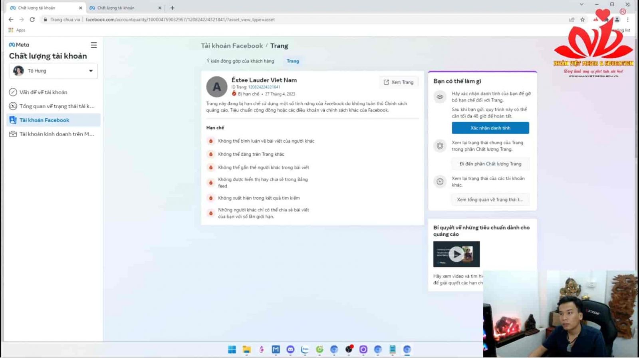The image size is (639, 358).
Task: Open a new browser tab
Action: click(x=173, y=8)
